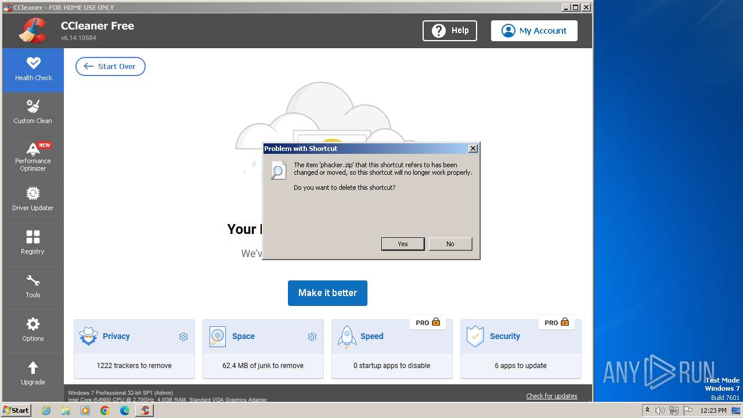This screenshot has height=418, width=743.
Task: Click the Speed rocket icon
Action: (347, 337)
